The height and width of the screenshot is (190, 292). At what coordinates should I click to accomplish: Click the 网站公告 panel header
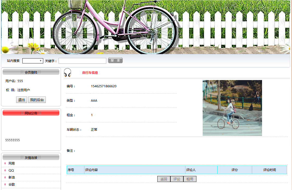[x=31, y=113]
